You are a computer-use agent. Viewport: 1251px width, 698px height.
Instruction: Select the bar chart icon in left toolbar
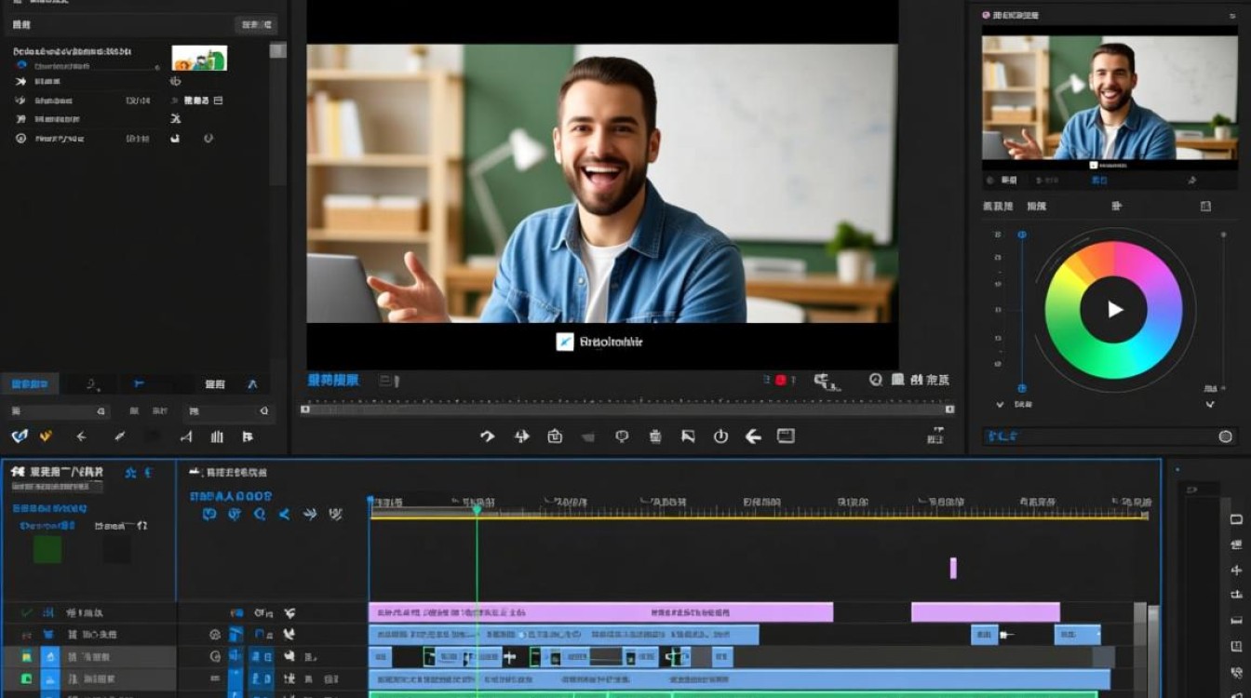click(x=217, y=436)
